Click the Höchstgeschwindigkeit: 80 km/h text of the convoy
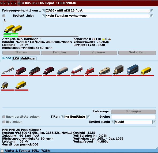 tap(27, 48)
